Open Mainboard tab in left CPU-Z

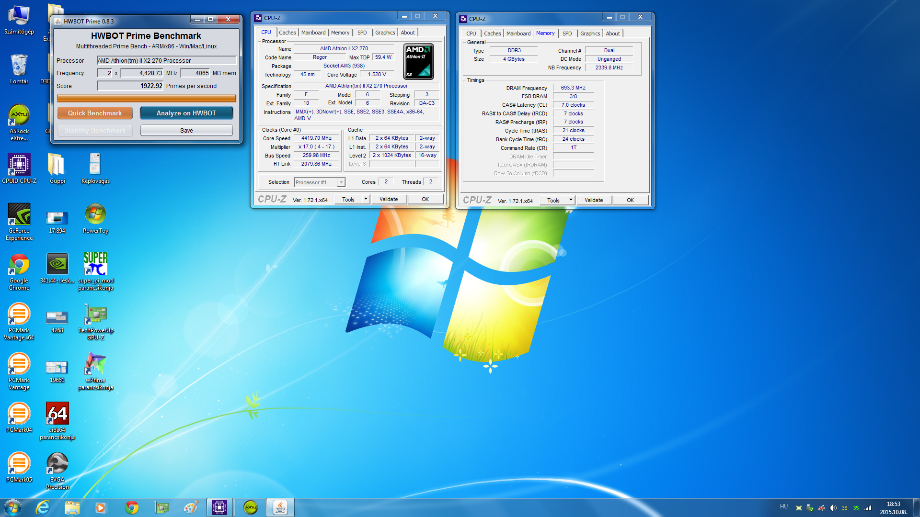pos(313,33)
